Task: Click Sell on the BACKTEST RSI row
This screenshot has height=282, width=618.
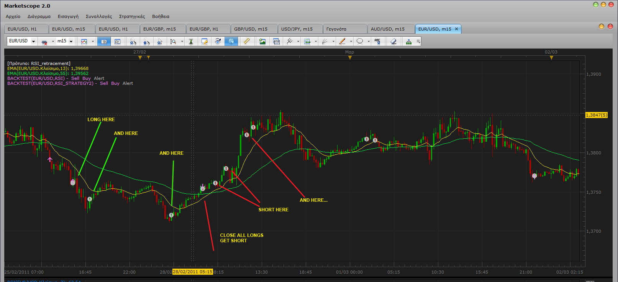Action: pos(75,78)
